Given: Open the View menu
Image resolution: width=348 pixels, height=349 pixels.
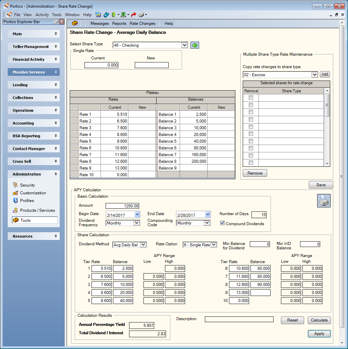Looking at the screenshot, I should [x=27, y=15].
